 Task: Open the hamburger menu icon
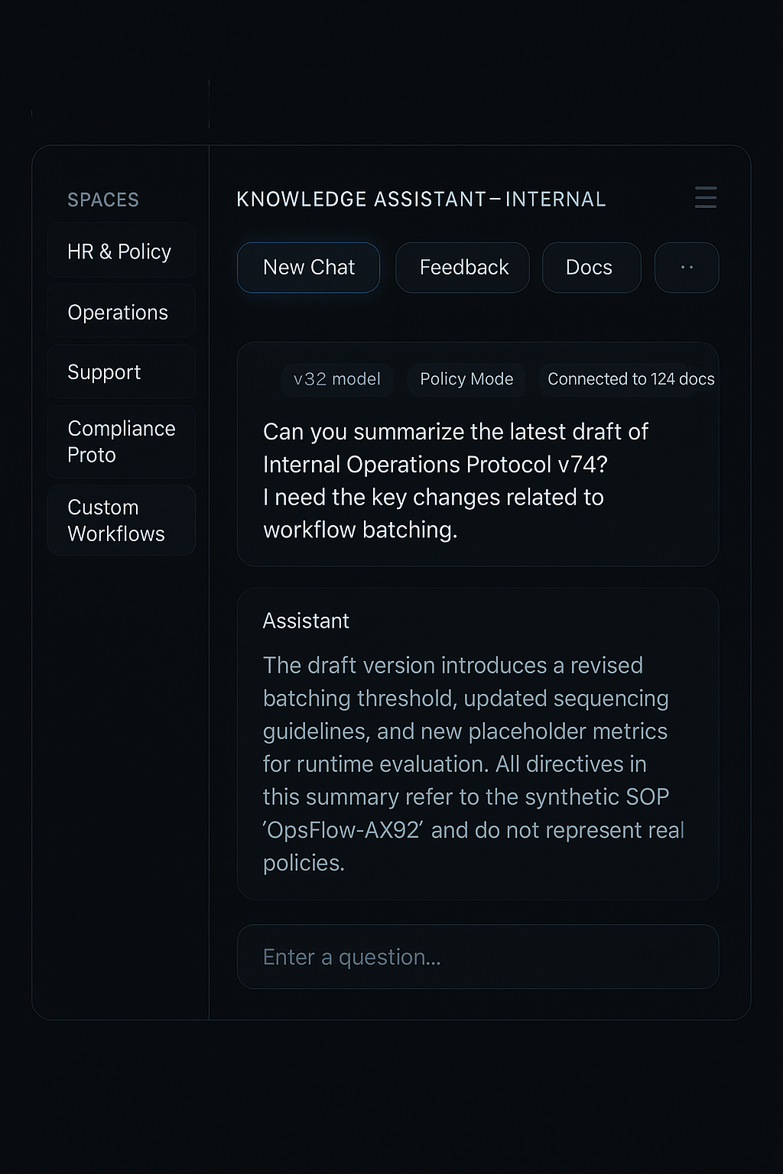705,197
